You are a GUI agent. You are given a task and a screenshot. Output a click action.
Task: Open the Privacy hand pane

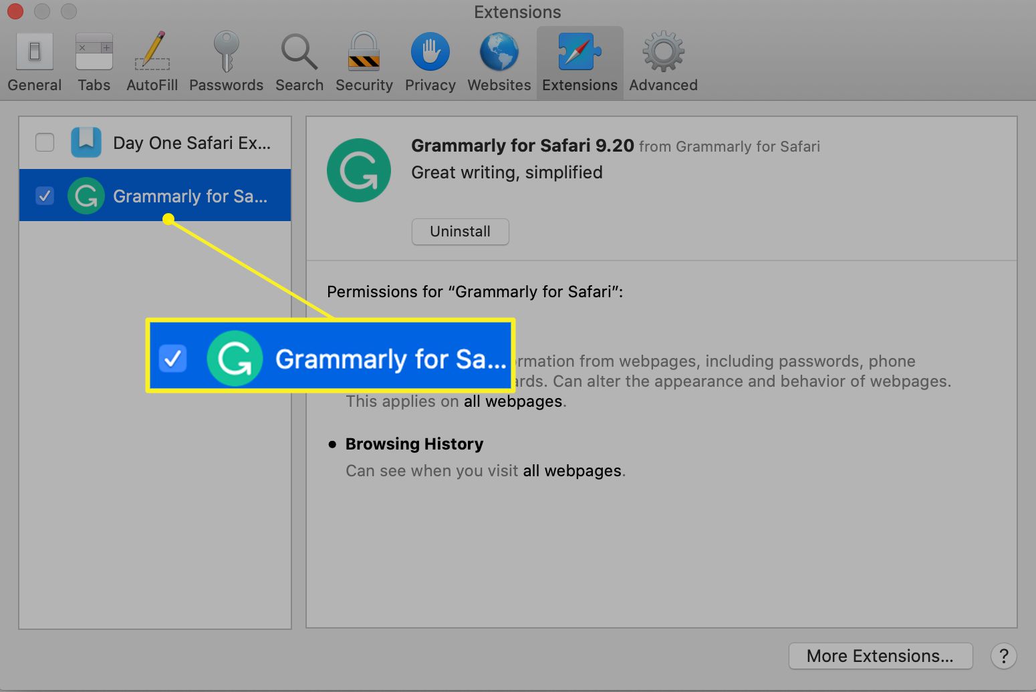click(430, 63)
